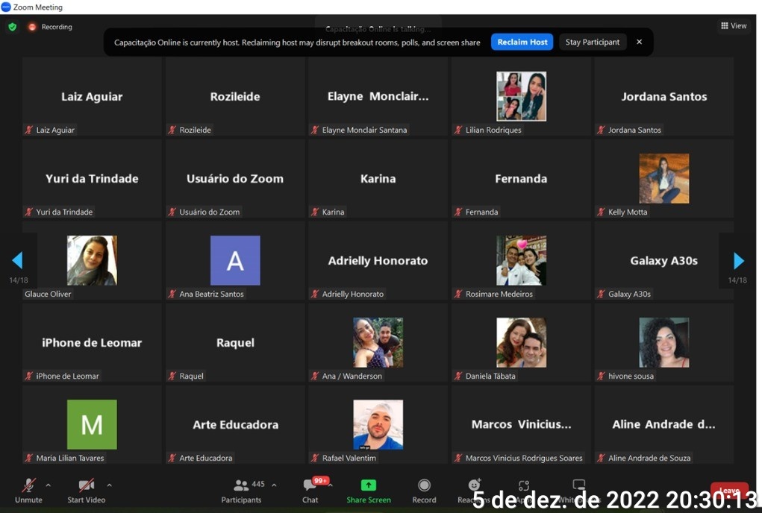The image size is (762, 513).
Task: Dismiss the host notification banner
Action: (639, 43)
